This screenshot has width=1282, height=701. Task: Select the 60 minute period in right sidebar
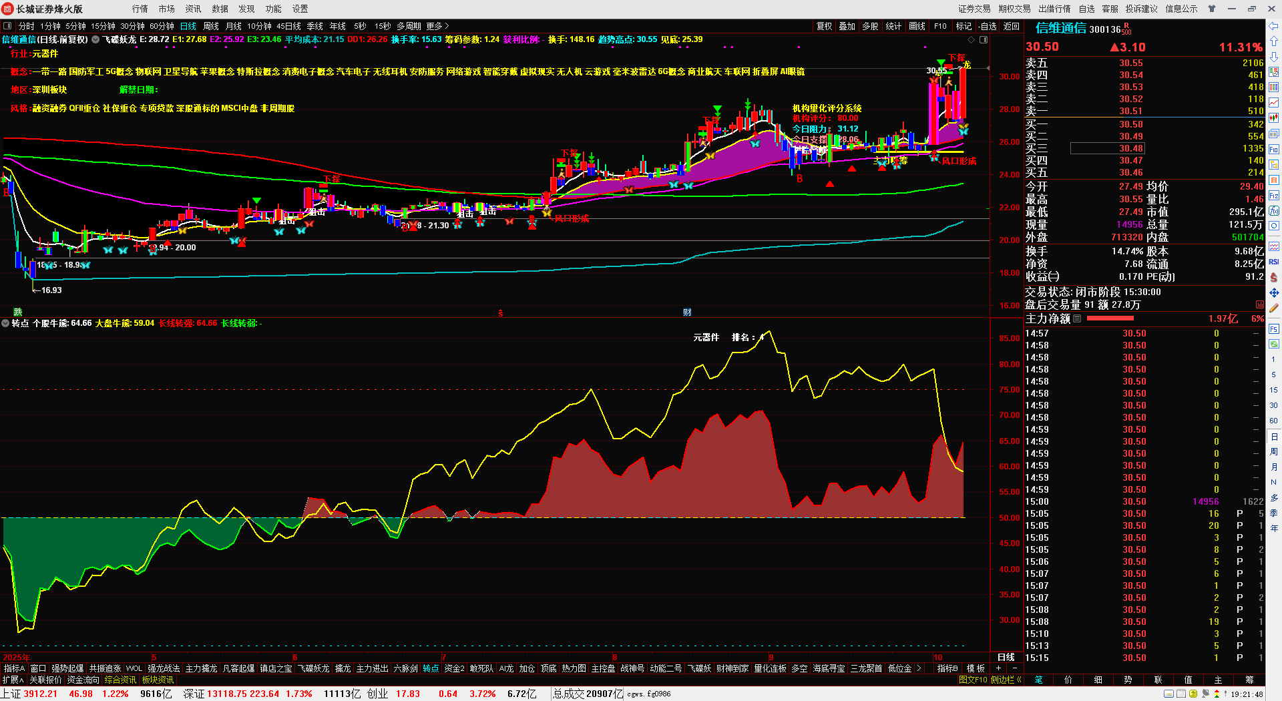[1274, 421]
